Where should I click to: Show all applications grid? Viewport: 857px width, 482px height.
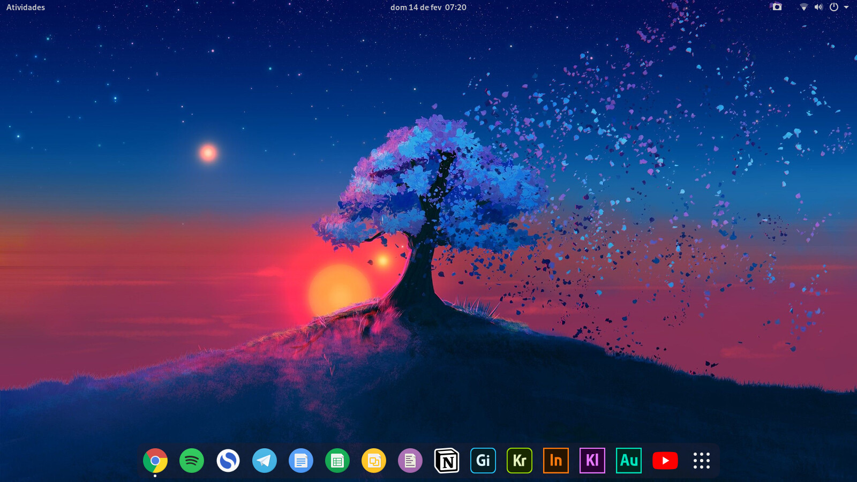702,461
